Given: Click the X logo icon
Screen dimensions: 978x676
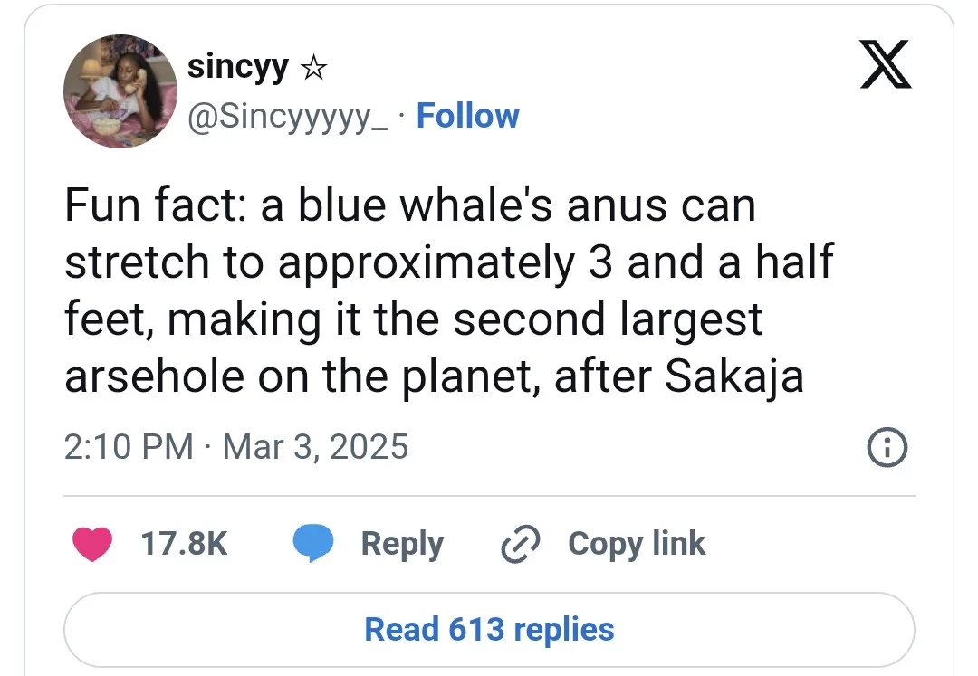Looking at the screenshot, I should [x=886, y=67].
